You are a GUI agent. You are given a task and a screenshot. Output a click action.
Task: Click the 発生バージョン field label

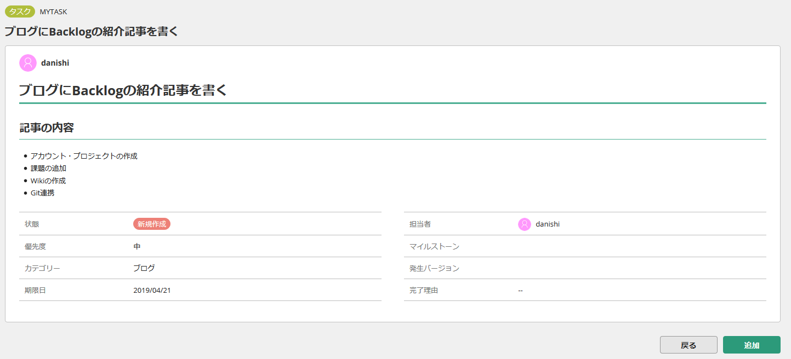coord(435,268)
